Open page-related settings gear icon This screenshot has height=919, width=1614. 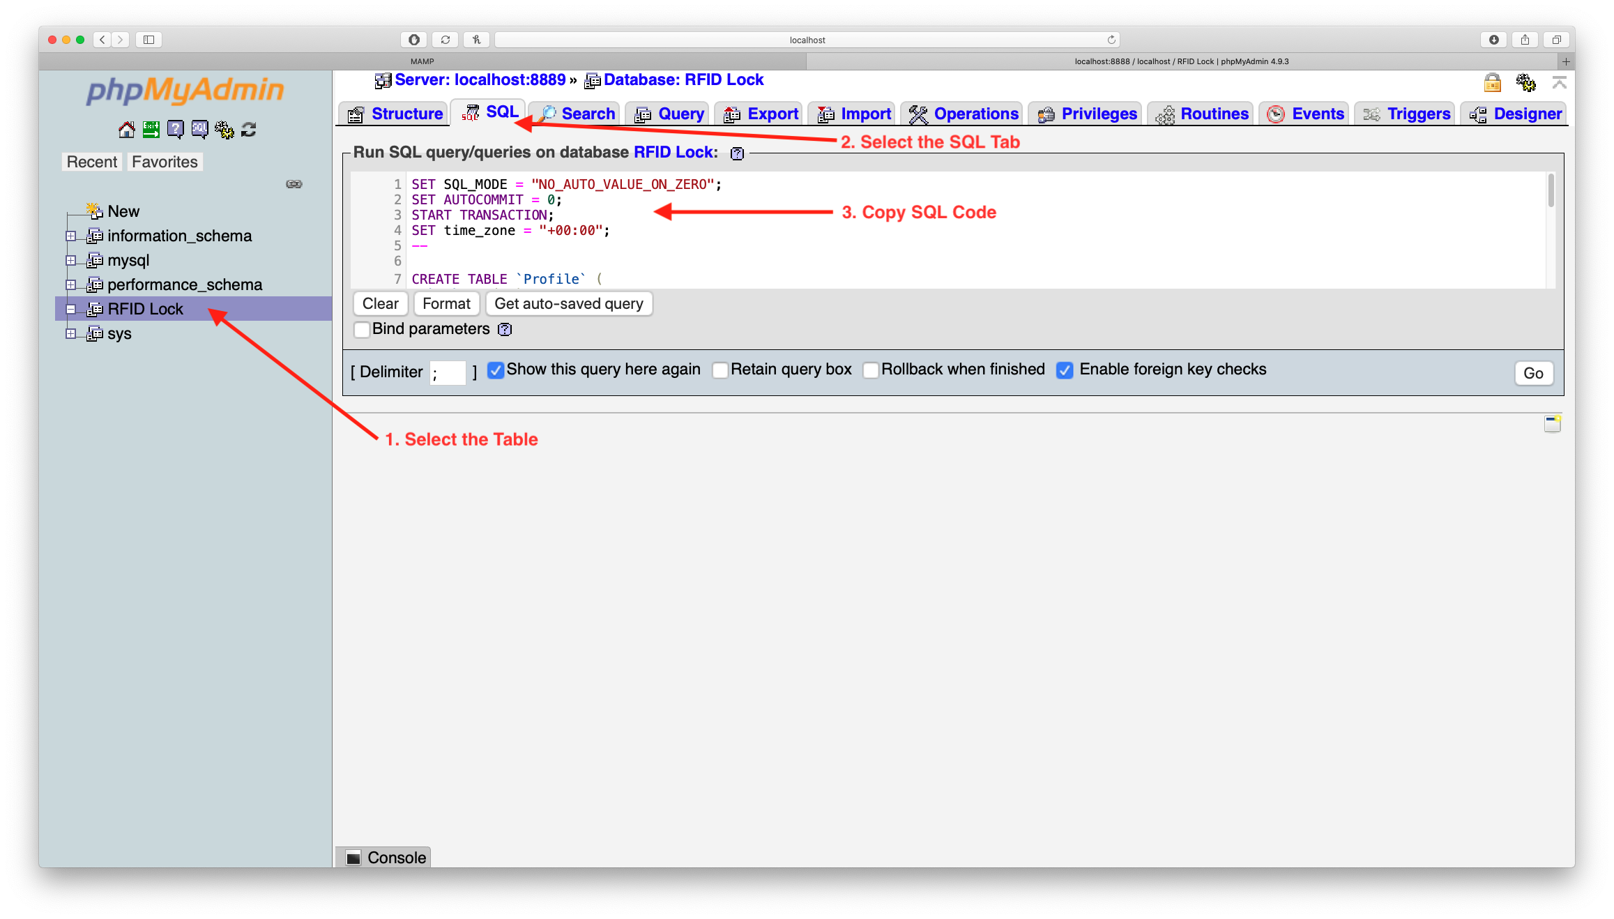pos(1525,83)
